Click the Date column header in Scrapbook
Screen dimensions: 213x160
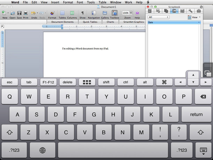(174, 22)
